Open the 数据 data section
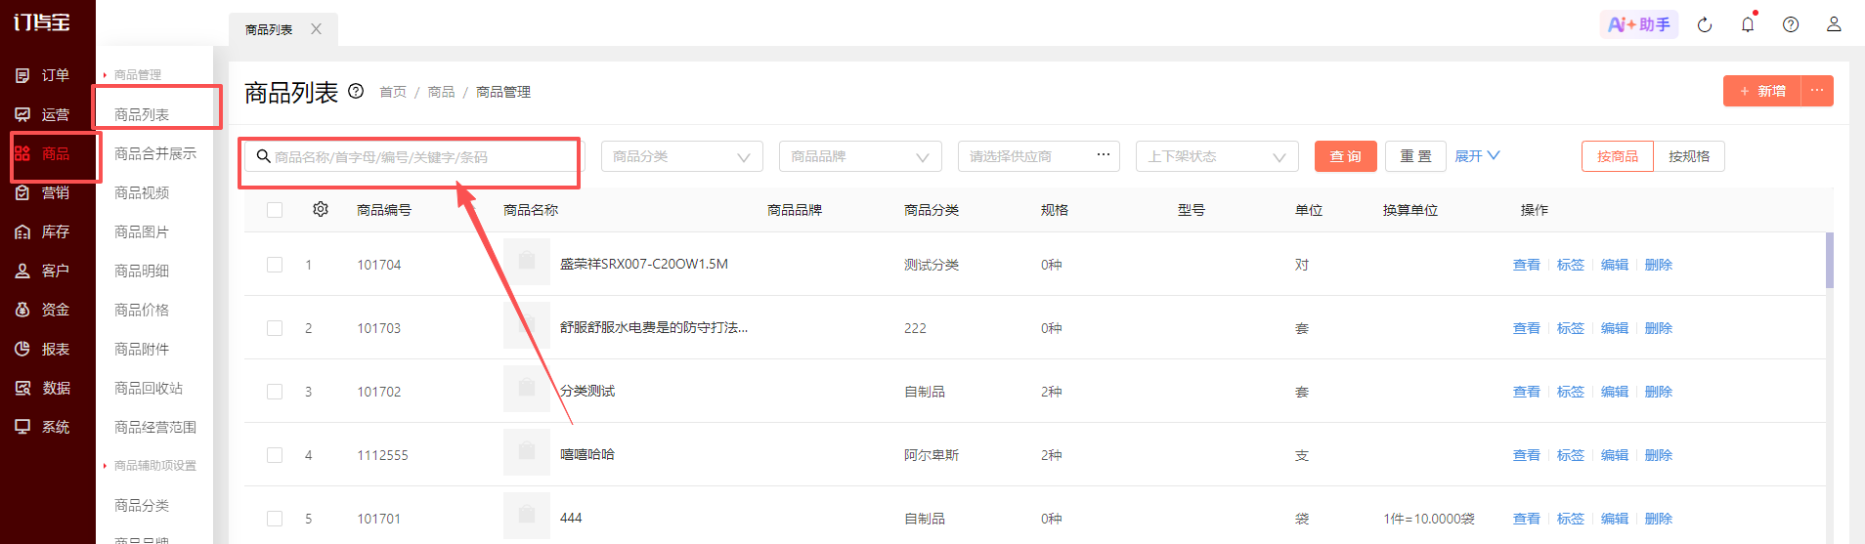Screen dimensions: 1865x544 click(x=43, y=388)
